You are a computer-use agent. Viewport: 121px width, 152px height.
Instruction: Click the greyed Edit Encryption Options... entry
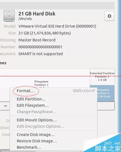54,126
